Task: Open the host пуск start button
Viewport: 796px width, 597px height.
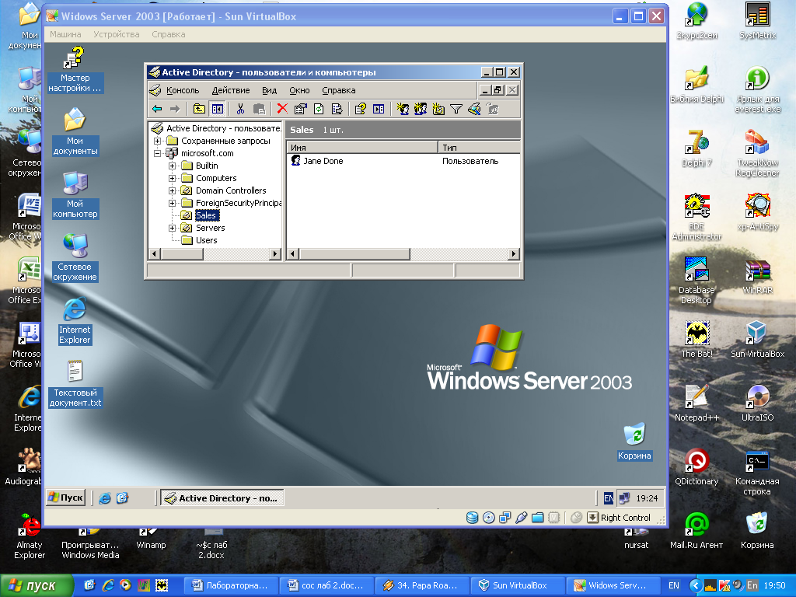Action: (36, 586)
